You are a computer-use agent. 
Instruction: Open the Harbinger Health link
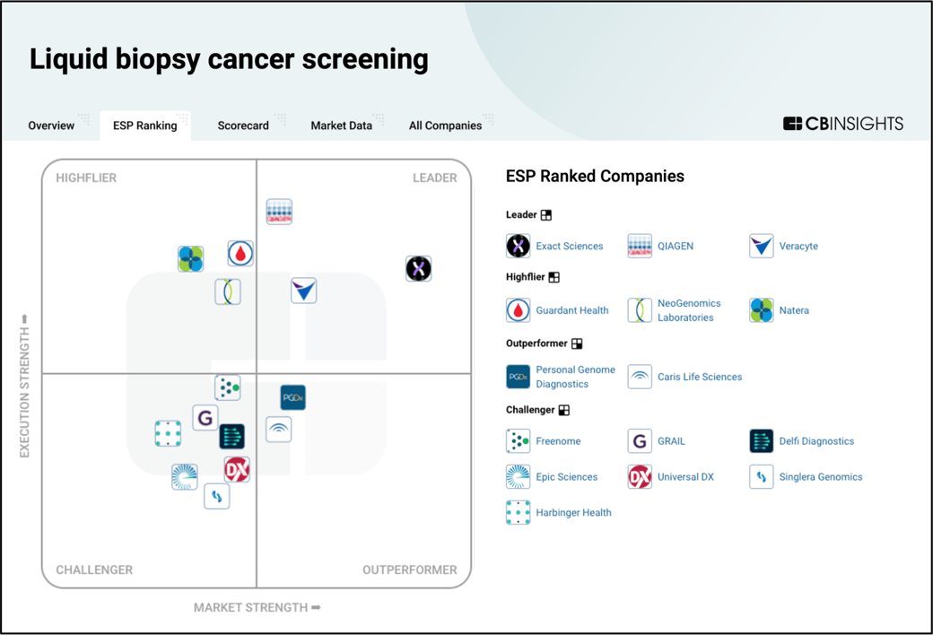[573, 512]
